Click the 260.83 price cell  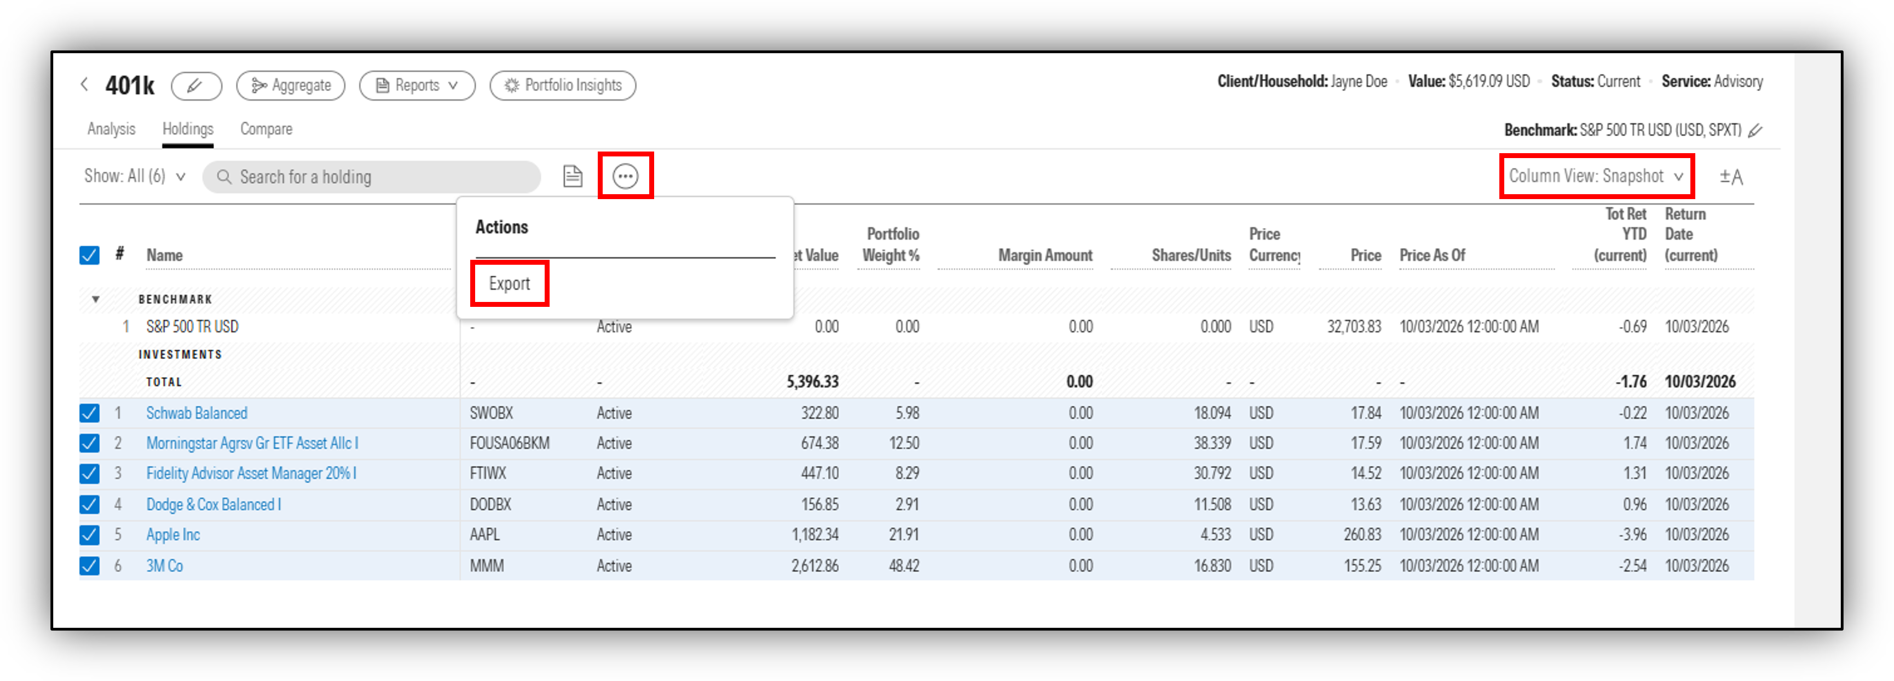pyautogui.click(x=1362, y=535)
